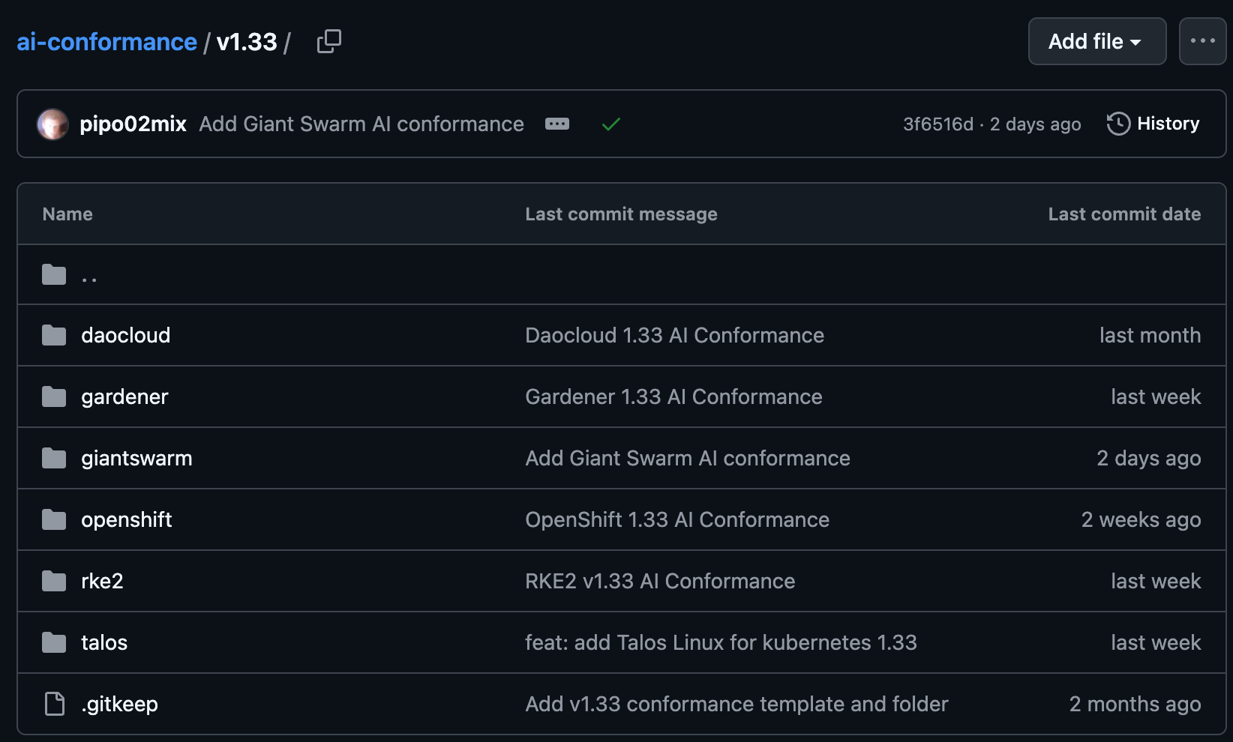Click the ai-conformance breadcrumb link
The height and width of the screenshot is (742, 1233).
pyautogui.click(x=106, y=41)
